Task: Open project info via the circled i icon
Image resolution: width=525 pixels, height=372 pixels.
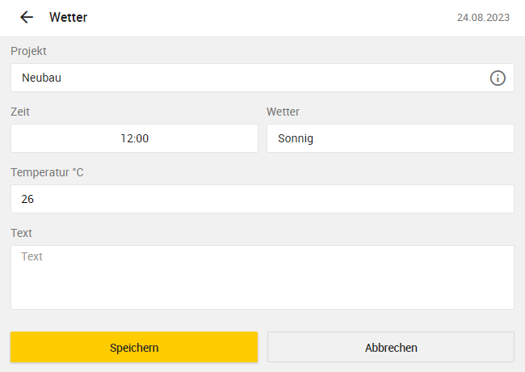Action: click(x=498, y=78)
